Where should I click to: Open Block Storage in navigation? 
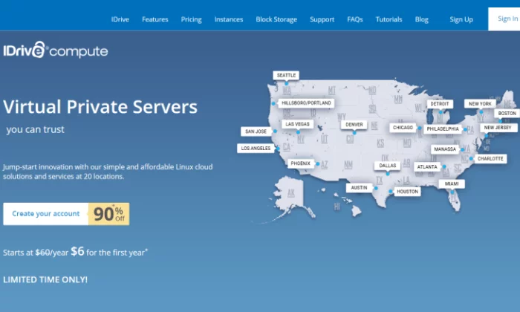point(276,19)
